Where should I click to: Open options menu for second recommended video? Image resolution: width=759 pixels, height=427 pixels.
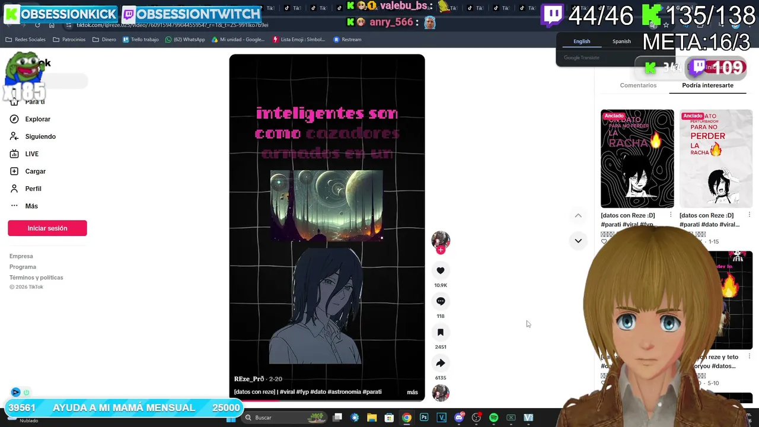749,215
